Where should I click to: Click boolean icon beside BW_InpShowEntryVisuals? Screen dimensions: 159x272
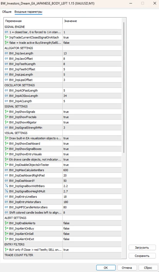click(x=7, y=154)
